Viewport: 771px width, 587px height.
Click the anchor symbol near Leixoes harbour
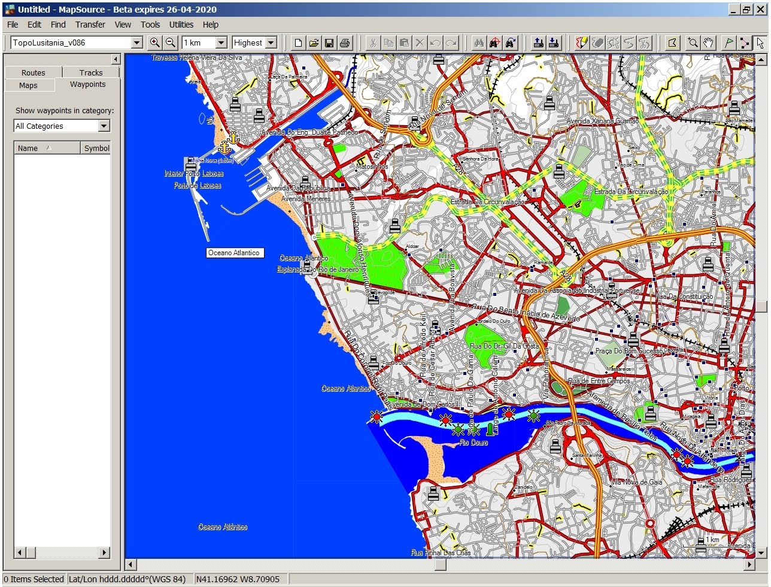224,147
